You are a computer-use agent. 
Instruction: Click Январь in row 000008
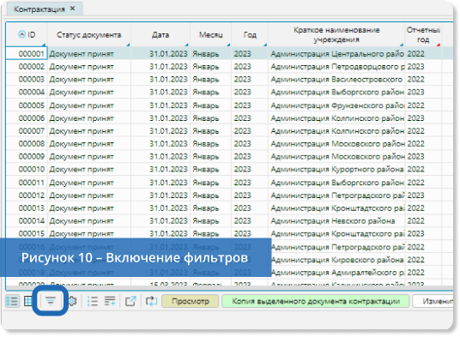click(x=210, y=144)
